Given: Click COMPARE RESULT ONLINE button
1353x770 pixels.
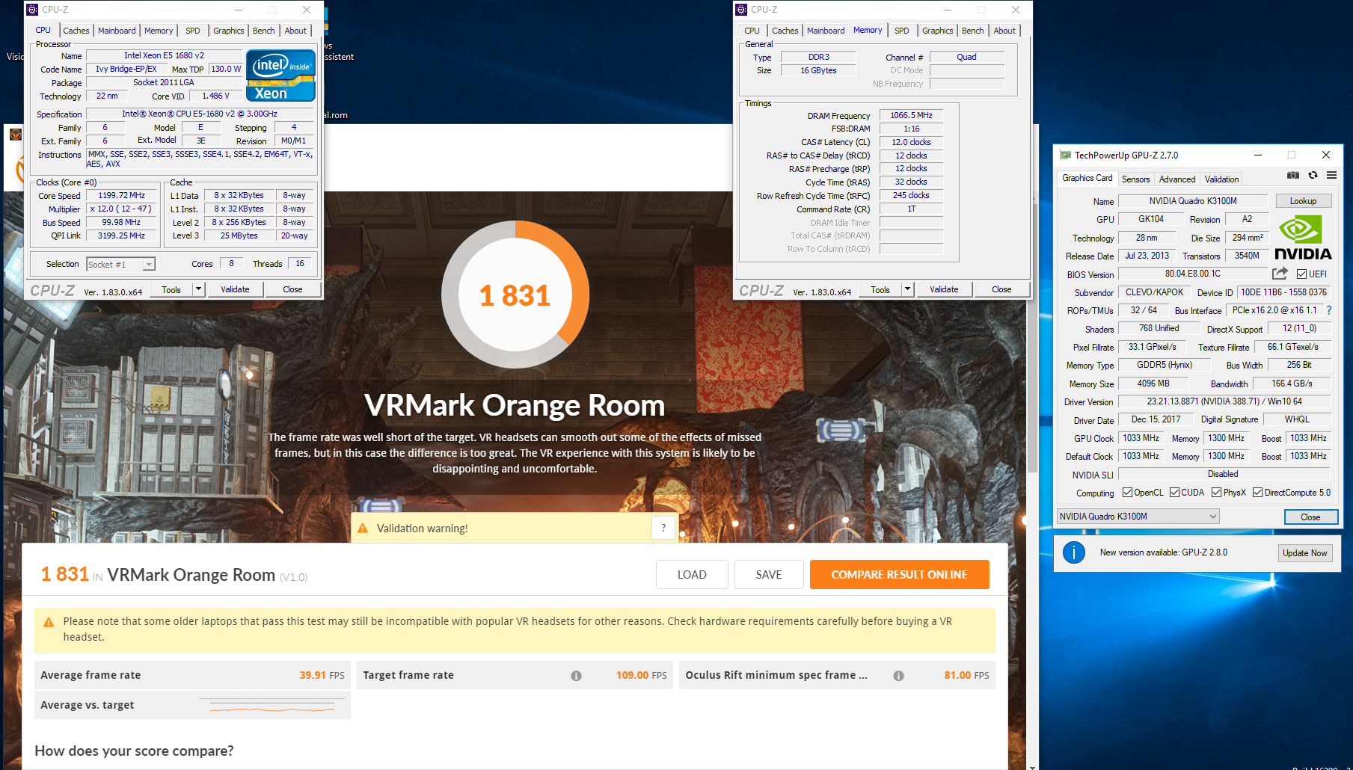Looking at the screenshot, I should (899, 575).
